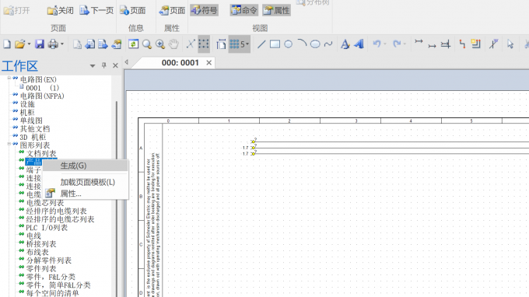Screen dimensions: 529x297
Task: Click the slanted line W icon
Action: point(493,44)
